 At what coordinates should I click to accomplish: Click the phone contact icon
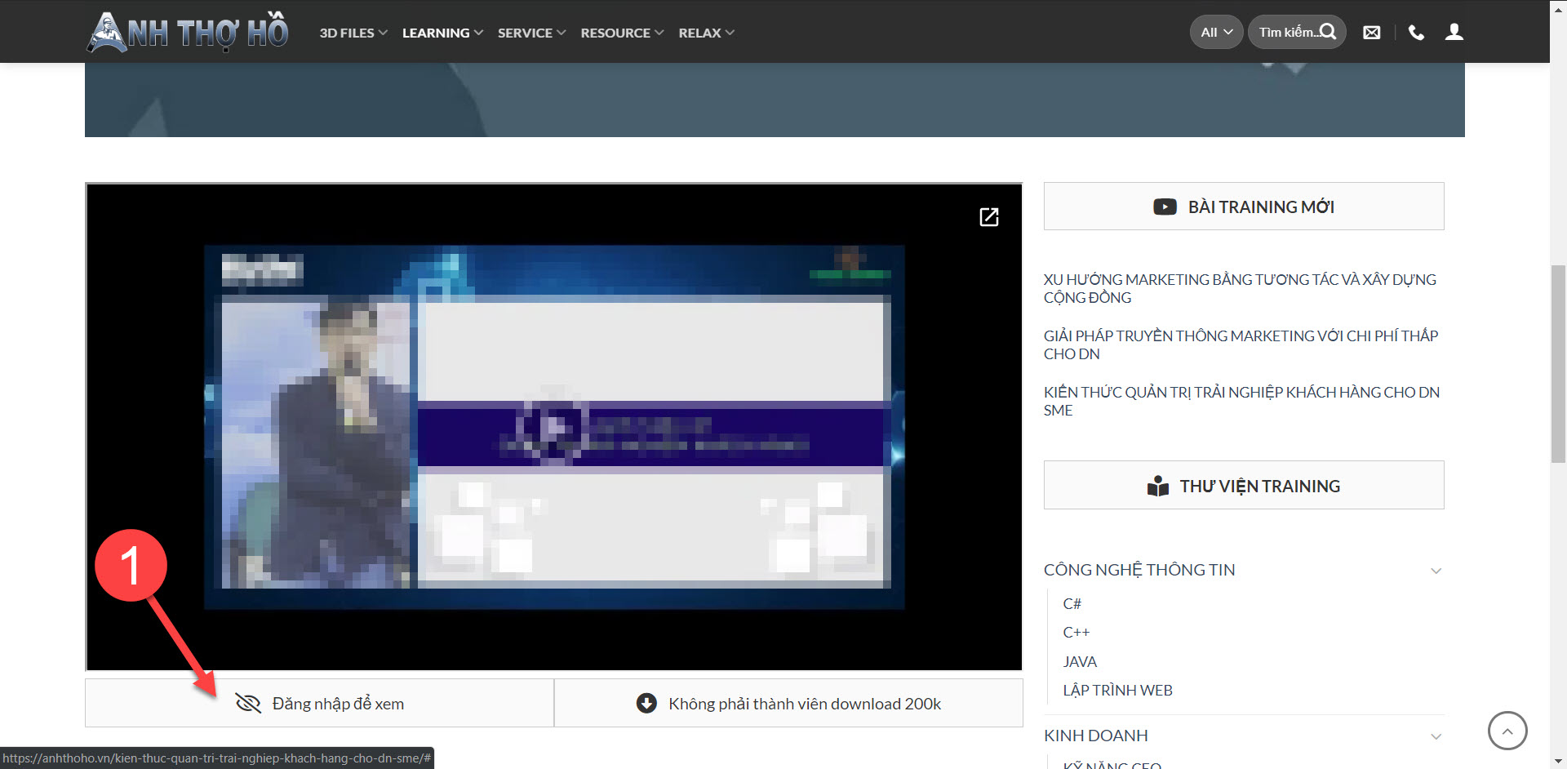pos(1416,33)
